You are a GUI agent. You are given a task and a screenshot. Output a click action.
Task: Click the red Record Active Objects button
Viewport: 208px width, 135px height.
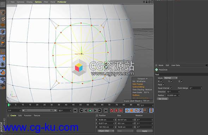[x=112, y=110]
